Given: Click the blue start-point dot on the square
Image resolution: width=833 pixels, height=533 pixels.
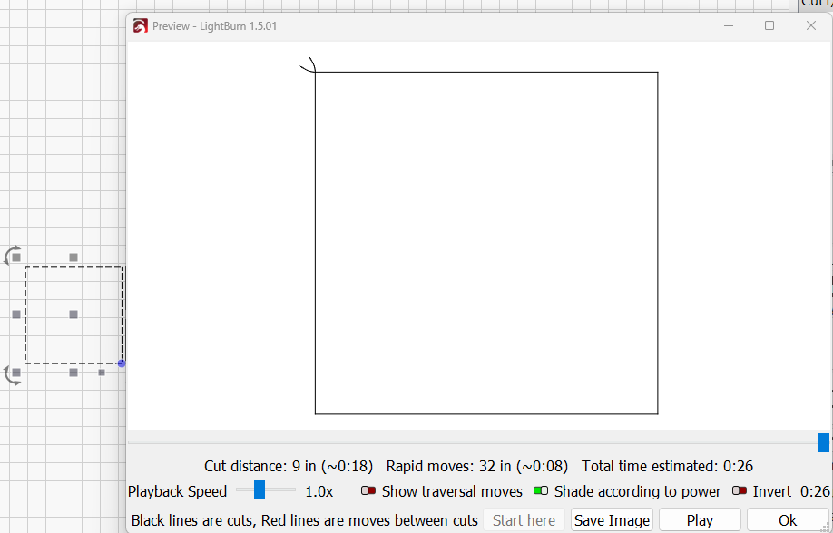Looking at the screenshot, I should 122,363.
